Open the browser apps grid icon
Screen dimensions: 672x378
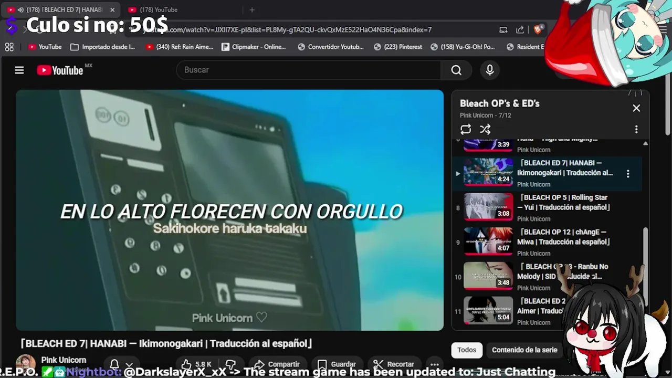pos(9,47)
